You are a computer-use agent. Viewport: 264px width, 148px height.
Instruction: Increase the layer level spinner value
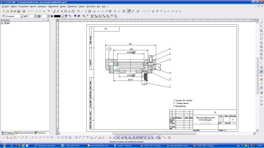[x=35, y=15]
